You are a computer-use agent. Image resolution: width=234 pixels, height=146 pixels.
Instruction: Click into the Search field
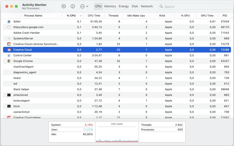194,6
